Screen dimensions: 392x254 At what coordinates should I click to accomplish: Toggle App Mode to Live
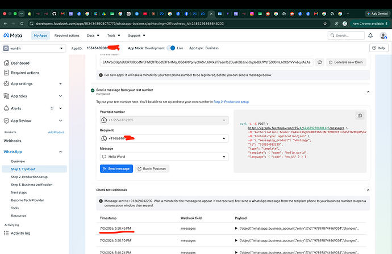(171, 48)
